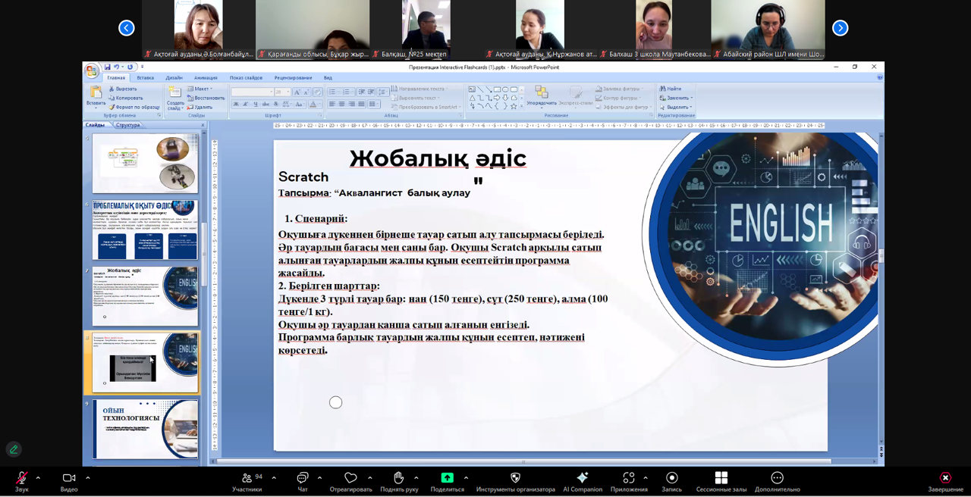Unmute the microphone in Zoom toolbar

point(22,478)
